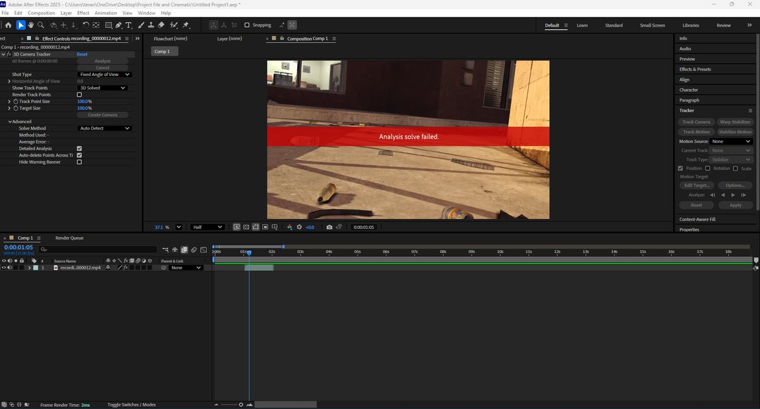
Task: Open the timeline graph editor icon
Action: coord(204,250)
